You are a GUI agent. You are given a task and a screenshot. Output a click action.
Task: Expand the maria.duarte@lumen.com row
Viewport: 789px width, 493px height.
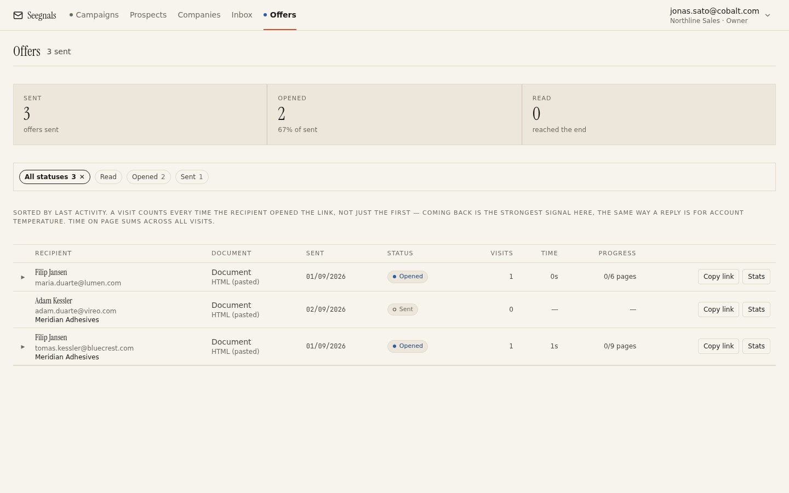coord(23,277)
